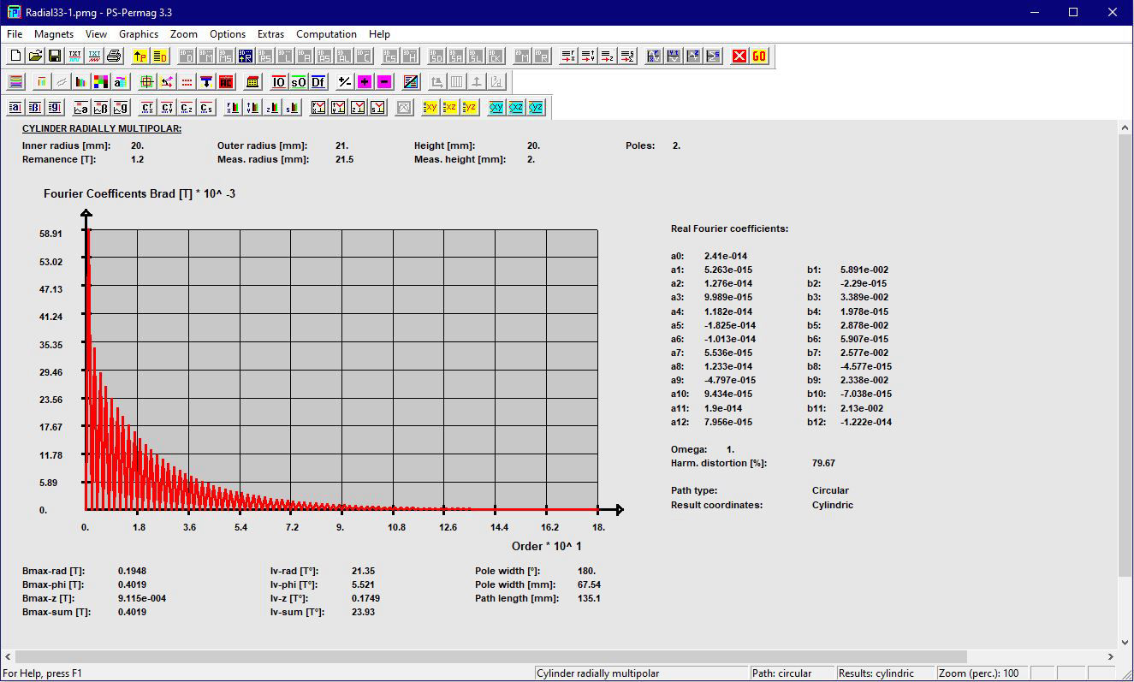Toggle the red AC toolbar button
This screenshot has width=1134, height=682.
(x=226, y=82)
